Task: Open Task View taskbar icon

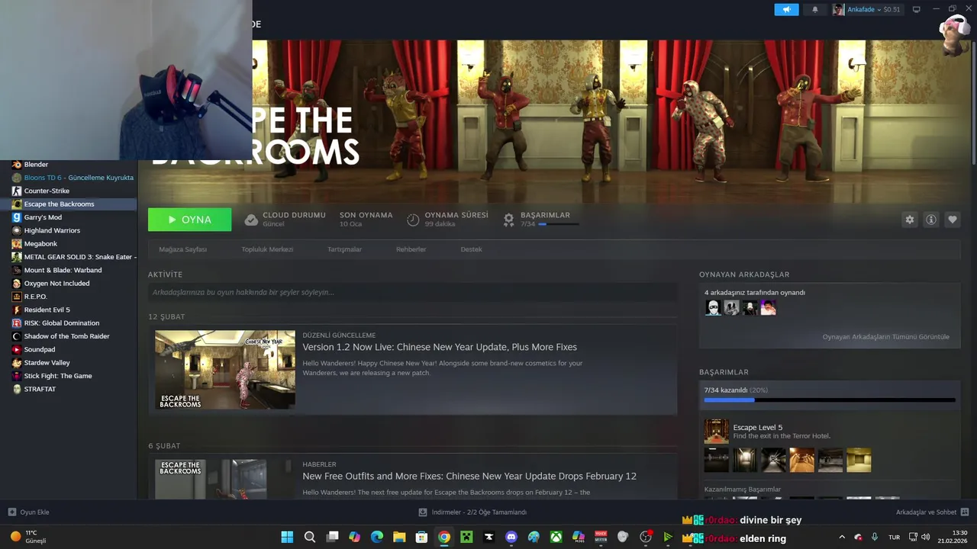Action: click(x=332, y=537)
